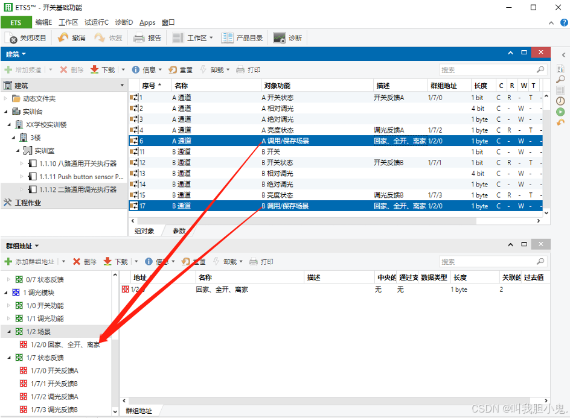Expand the 动态文件夹 tree node
The height and width of the screenshot is (418, 570).
tap(6, 99)
